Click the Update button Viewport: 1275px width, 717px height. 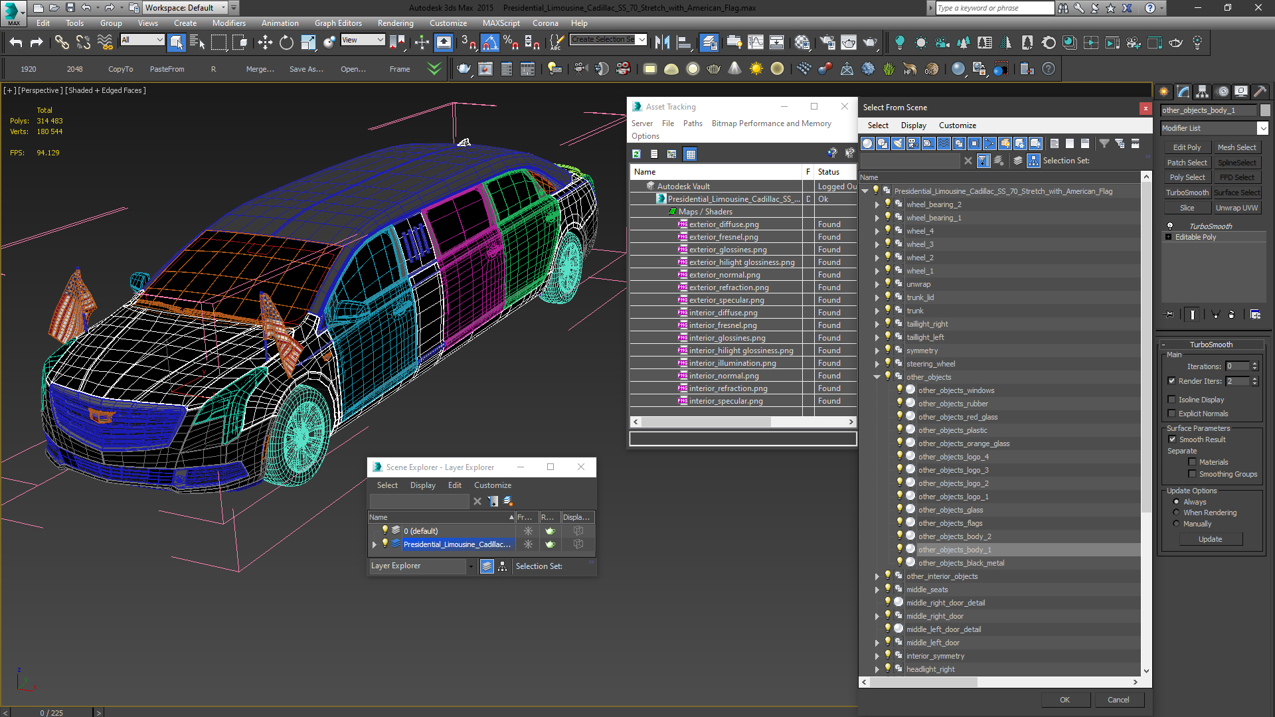tap(1210, 538)
